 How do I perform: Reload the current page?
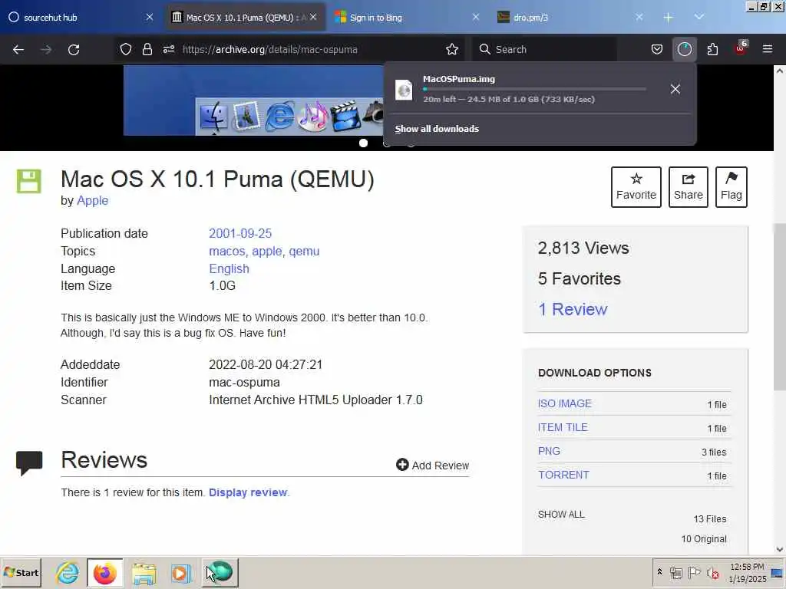[x=74, y=49]
